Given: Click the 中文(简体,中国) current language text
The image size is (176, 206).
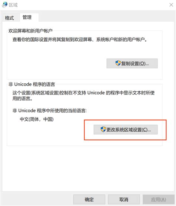Looking at the screenshot, I should point(37,119).
